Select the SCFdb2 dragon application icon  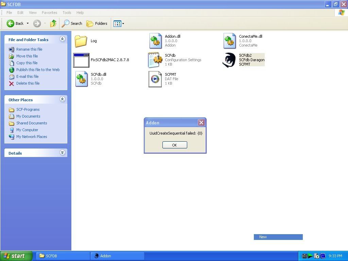(229, 60)
